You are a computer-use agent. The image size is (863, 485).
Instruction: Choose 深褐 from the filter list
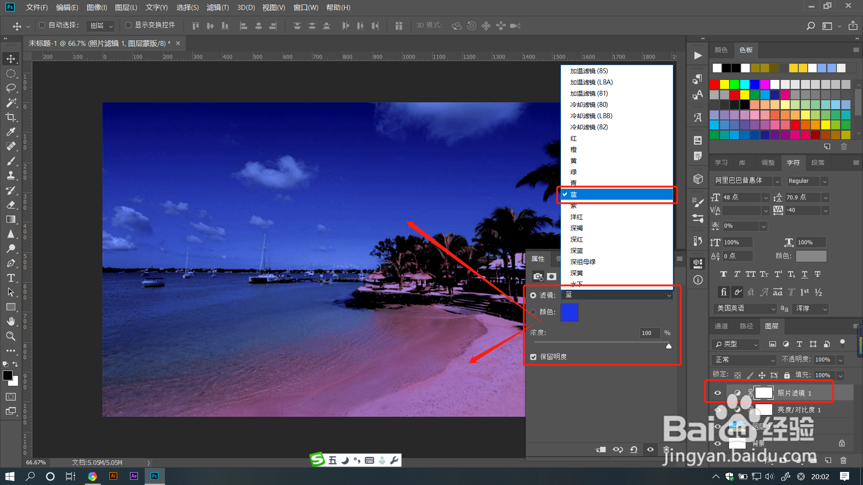point(577,228)
